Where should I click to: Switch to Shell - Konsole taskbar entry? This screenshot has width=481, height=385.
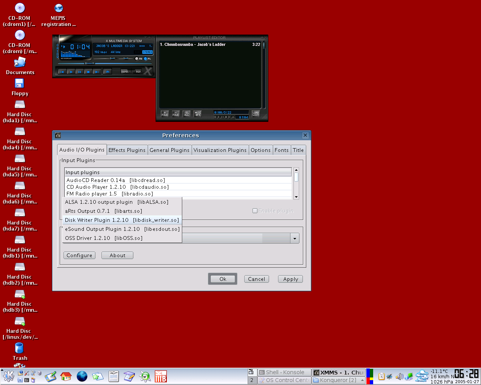[x=284, y=372]
